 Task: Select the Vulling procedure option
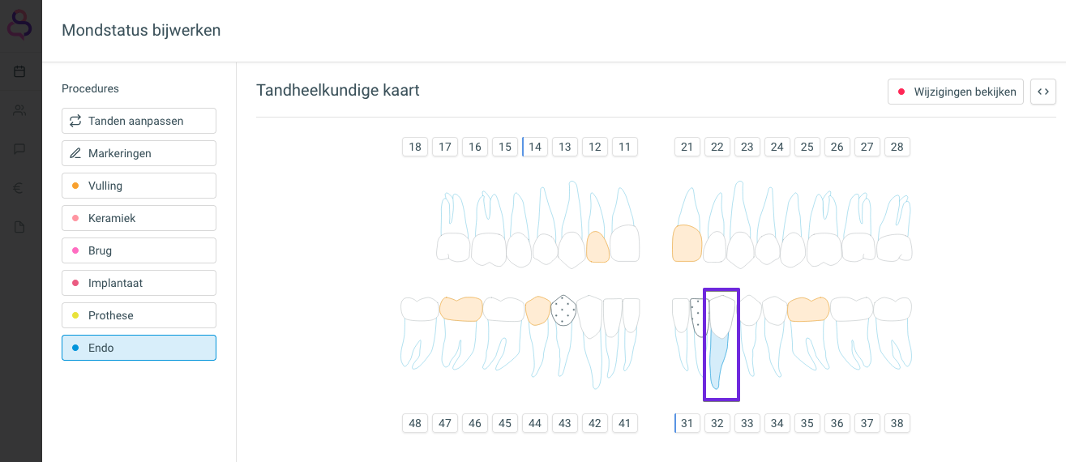(x=139, y=186)
